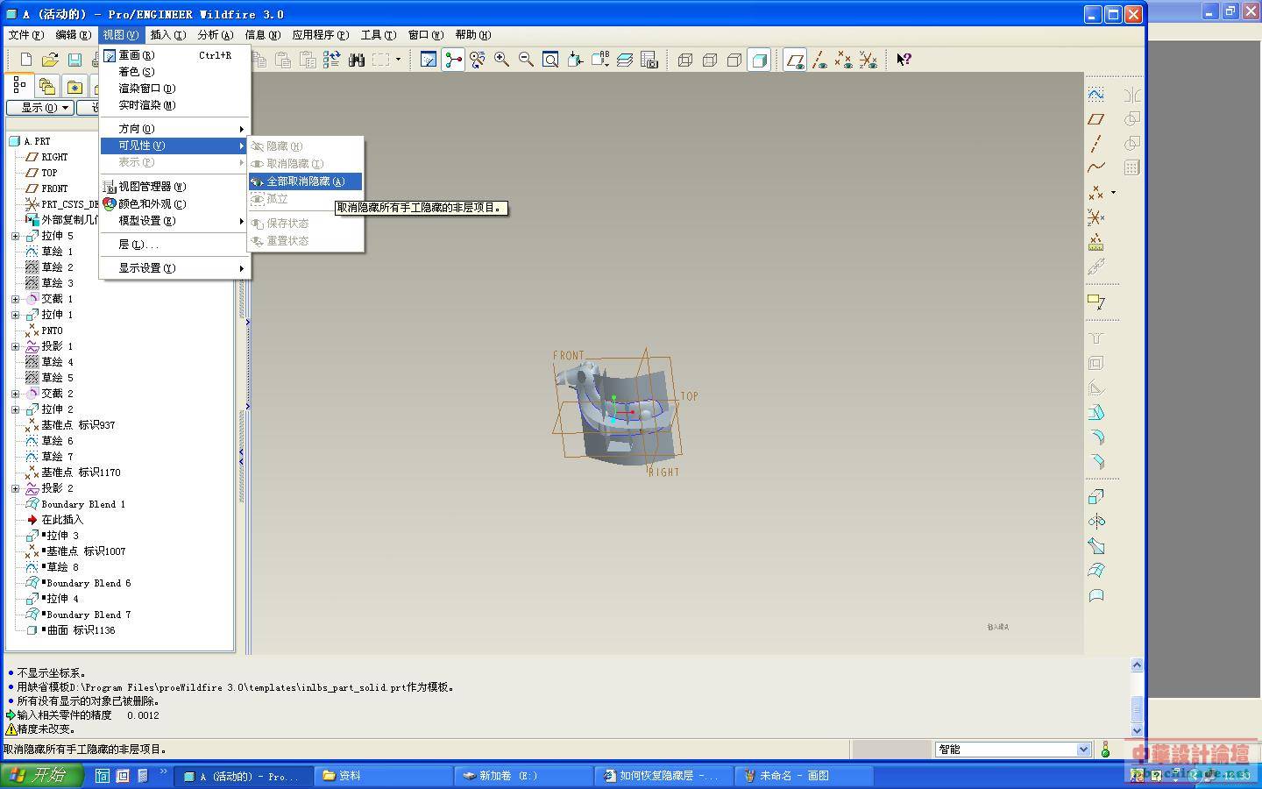
Task: Select wireframe display mode icon
Action: [685, 60]
